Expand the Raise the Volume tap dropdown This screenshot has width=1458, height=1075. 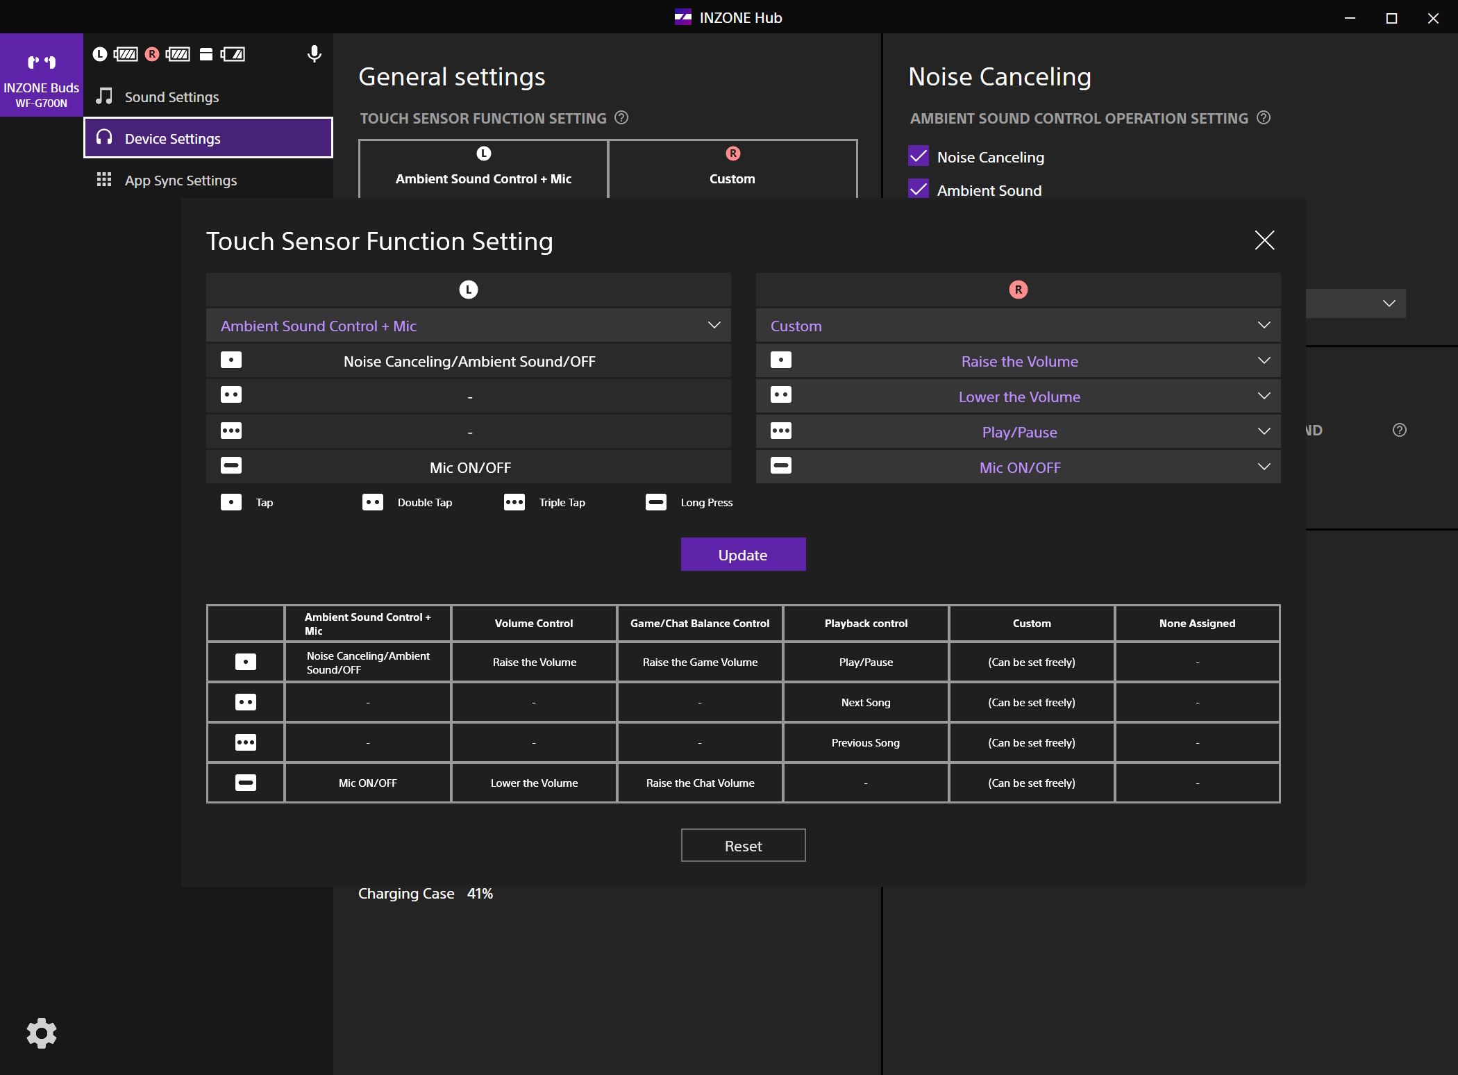[1018, 361]
